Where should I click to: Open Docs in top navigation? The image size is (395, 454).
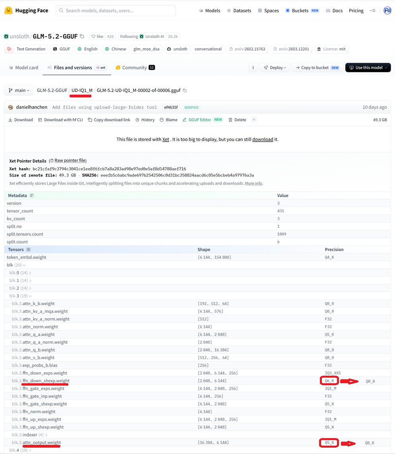pos(334,10)
